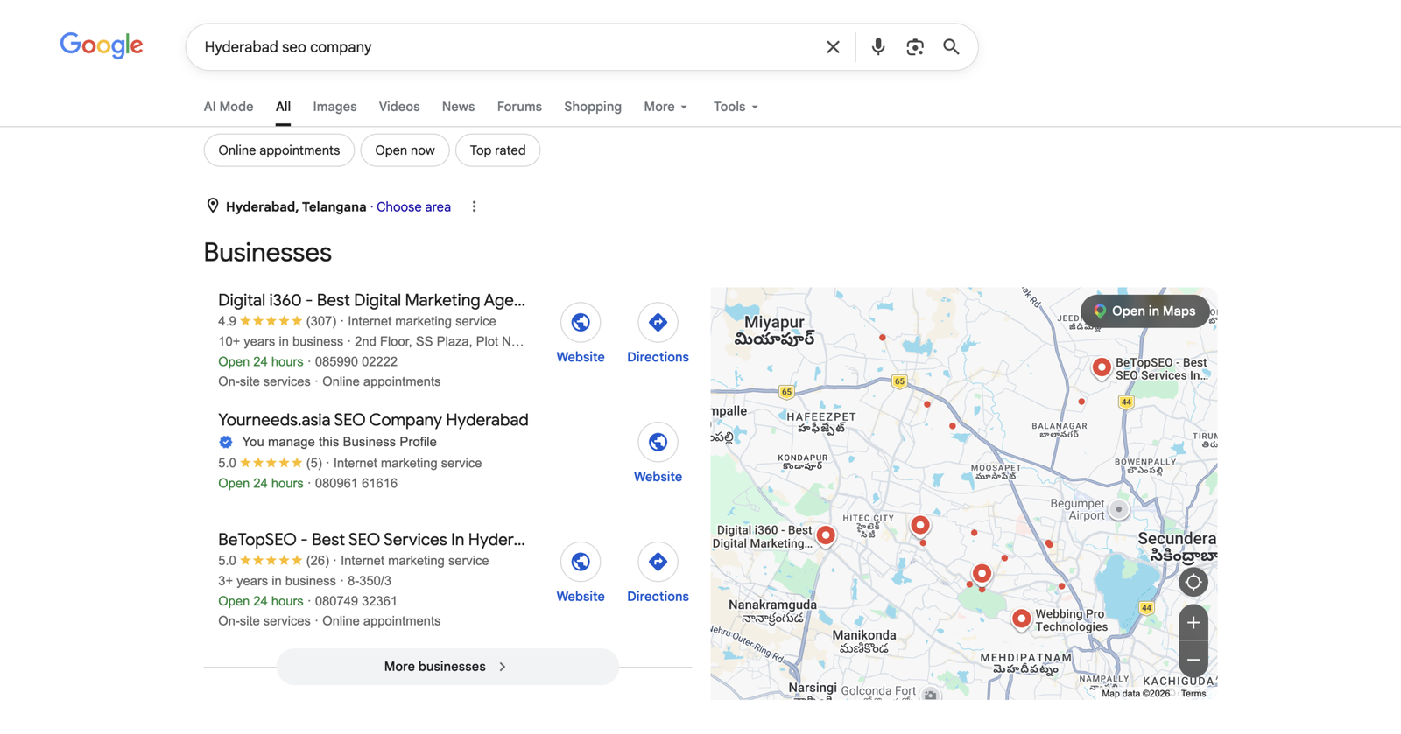Click the Businesses heading
1401x734 pixels.
click(x=267, y=252)
